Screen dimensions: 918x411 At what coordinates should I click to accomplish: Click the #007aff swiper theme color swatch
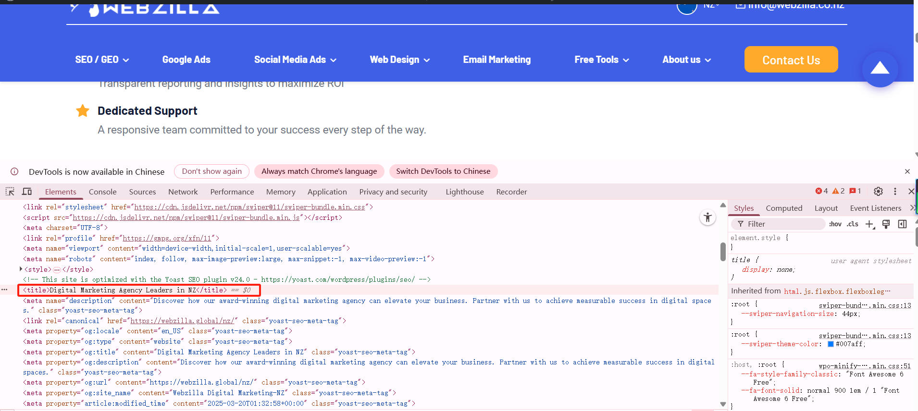[x=831, y=344]
